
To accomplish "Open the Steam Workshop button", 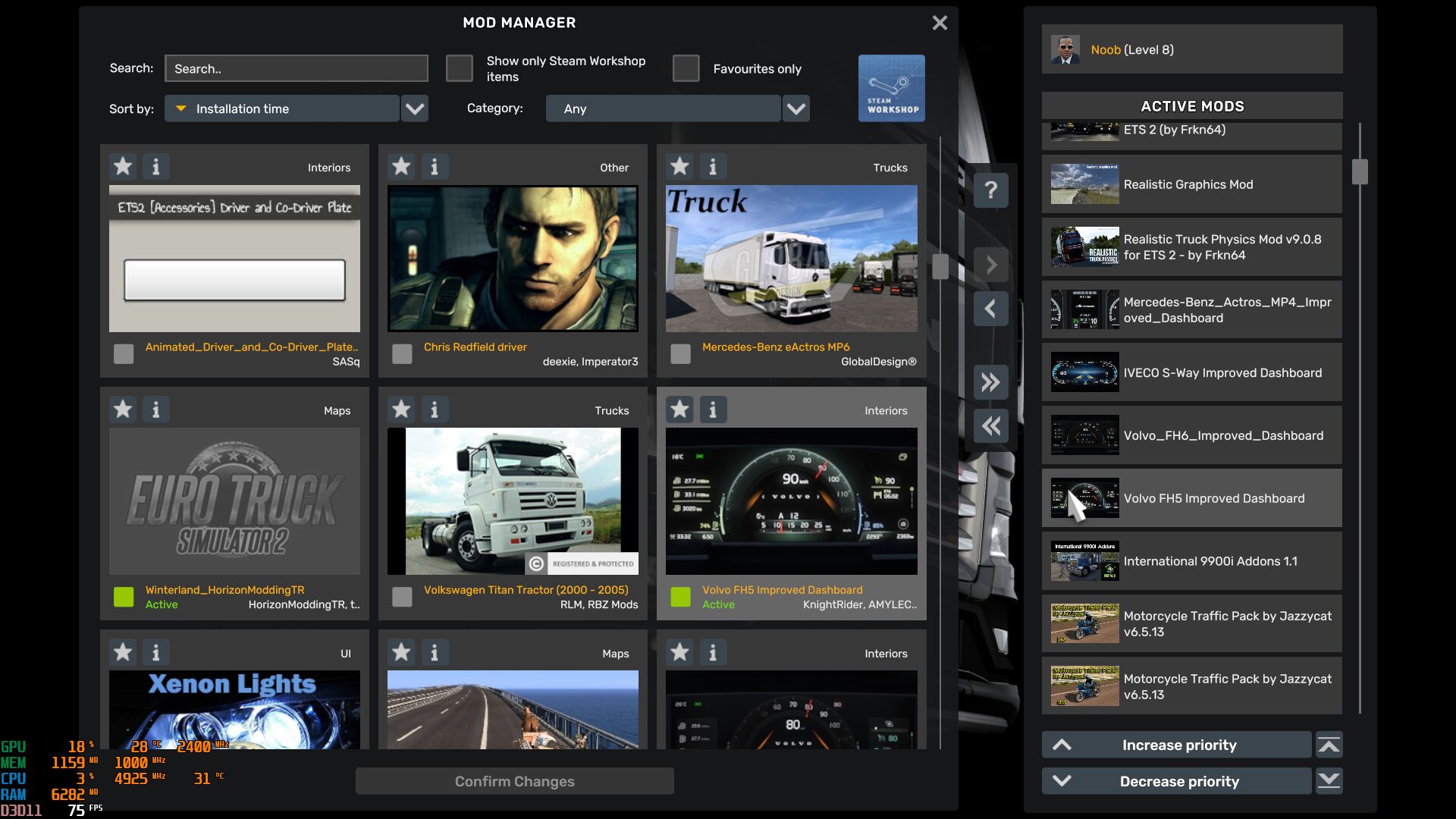I will pyautogui.click(x=891, y=88).
